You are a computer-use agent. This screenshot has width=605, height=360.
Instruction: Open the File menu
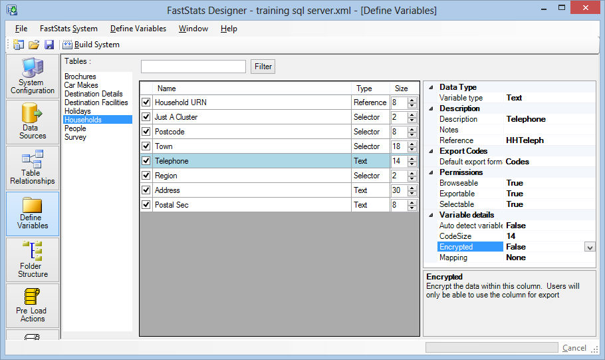21,29
